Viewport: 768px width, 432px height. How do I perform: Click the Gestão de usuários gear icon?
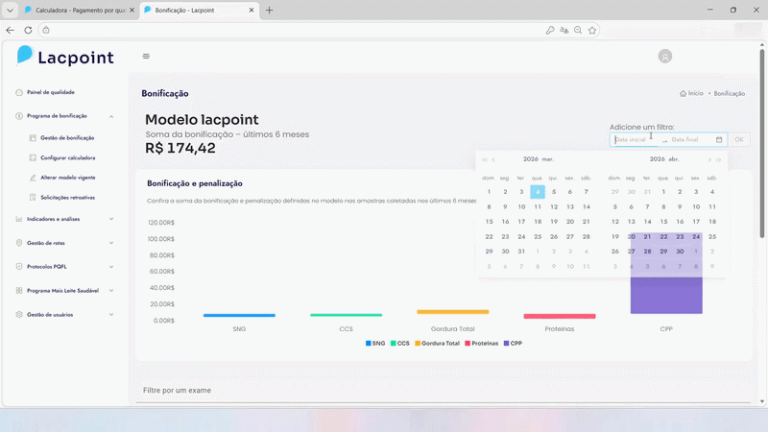coord(19,315)
